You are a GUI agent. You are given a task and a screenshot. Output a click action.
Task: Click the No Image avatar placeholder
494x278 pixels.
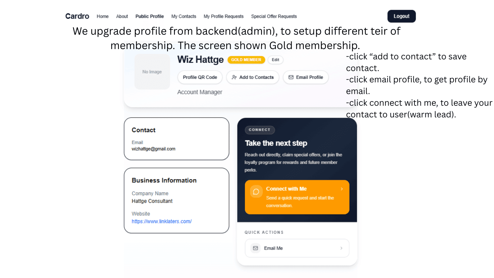(152, 71)
